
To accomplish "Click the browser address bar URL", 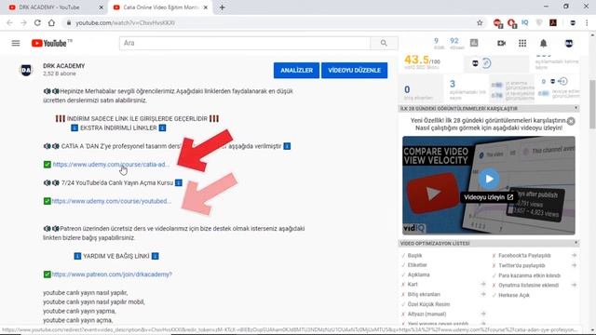I will tap(125, 22).
